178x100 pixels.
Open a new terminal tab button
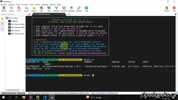pos(68,14)
